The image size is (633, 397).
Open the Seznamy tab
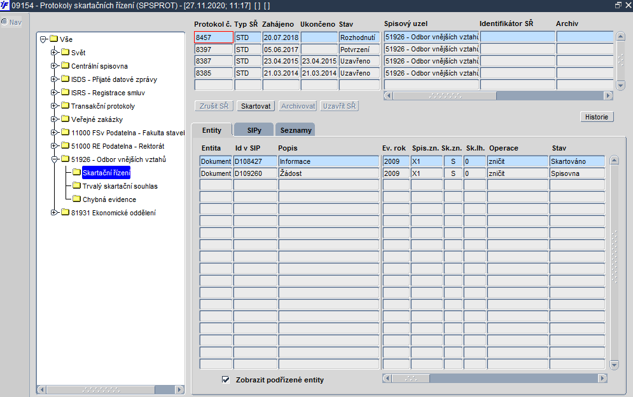(x=296, y=130)
